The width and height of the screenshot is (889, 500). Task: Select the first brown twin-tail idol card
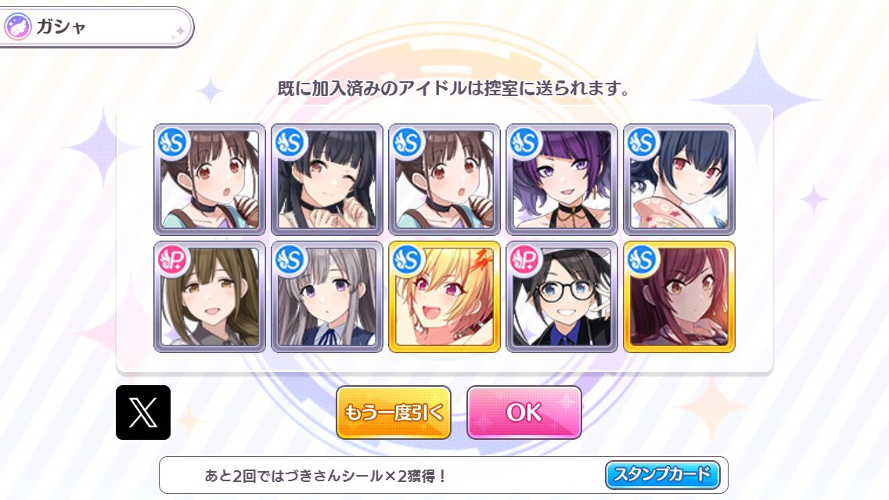click(210, 180)
